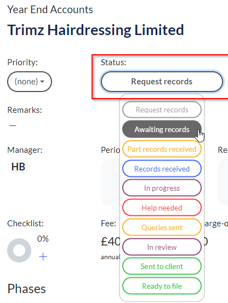
Task: Open the checklist progress ring
Action: (19, 250)
